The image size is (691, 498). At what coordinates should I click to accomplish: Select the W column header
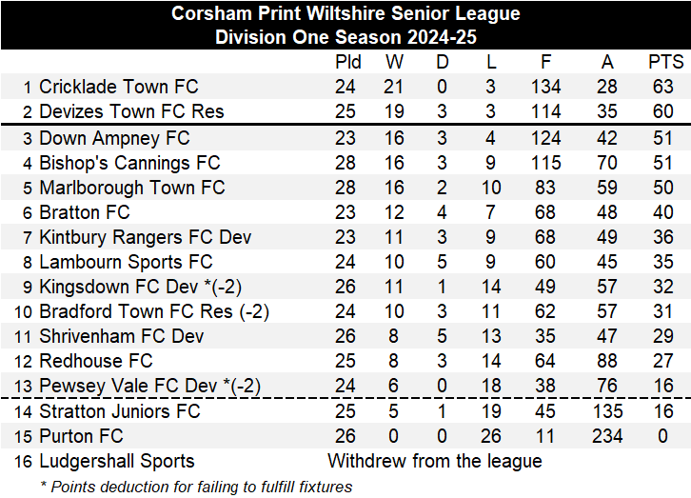pyautogui.click(x=394, y=62)
